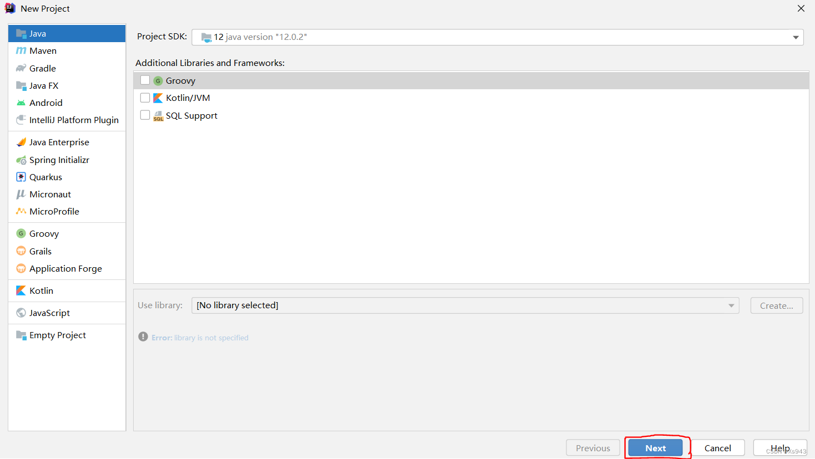Click the 'SQL Support' label text
Viewport: 815px width, 459px height.
[x=191, y=116]
